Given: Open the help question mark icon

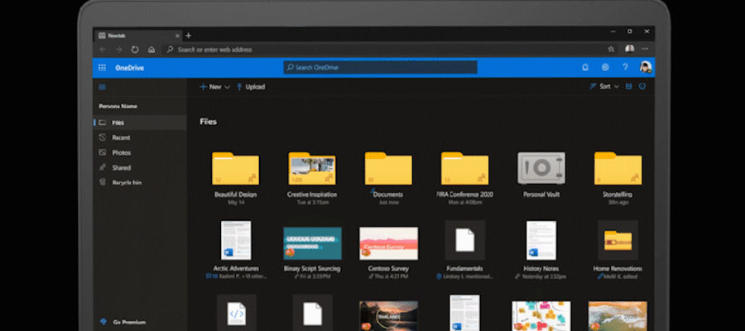Looking at the screenshot, I should tap(625, 67).
